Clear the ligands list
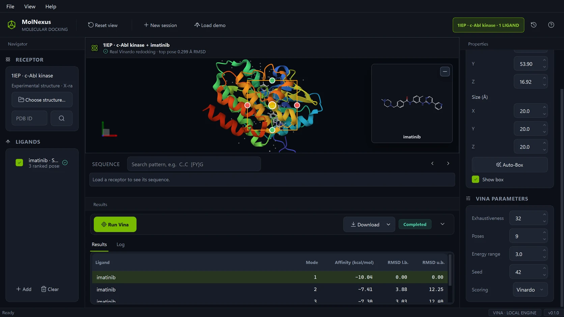The image size is (564, 317). tap(50, 289)
